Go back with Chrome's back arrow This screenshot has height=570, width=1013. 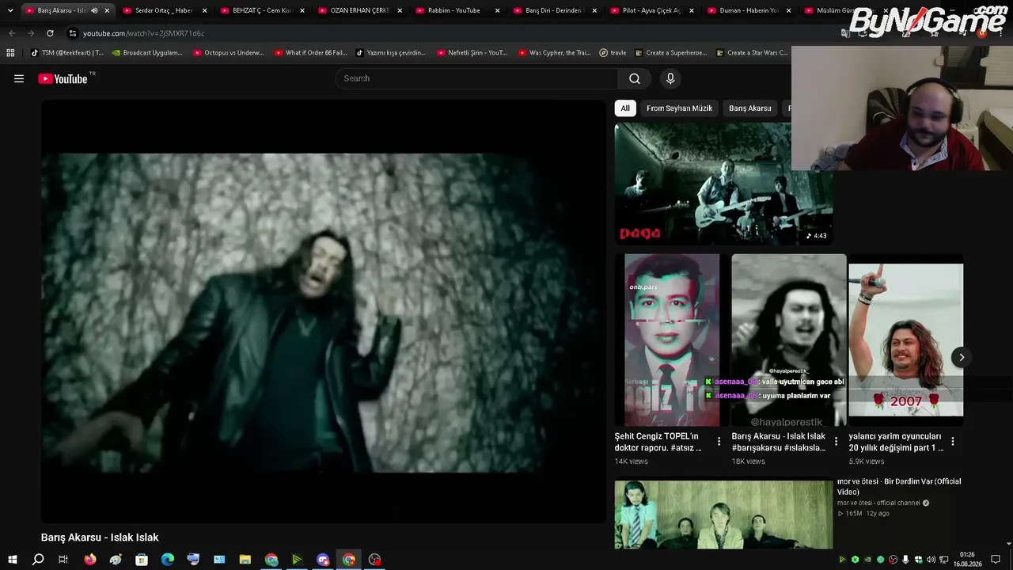(x=12, y=33)
